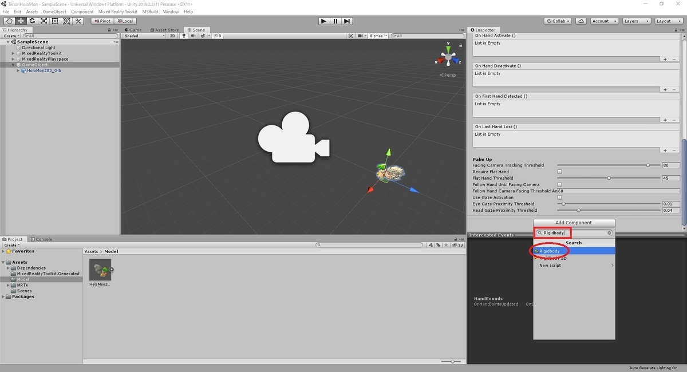Toggle hidden objects visibility count in Scene
Viewport: 687px width, 372px height.
point(218,35)
